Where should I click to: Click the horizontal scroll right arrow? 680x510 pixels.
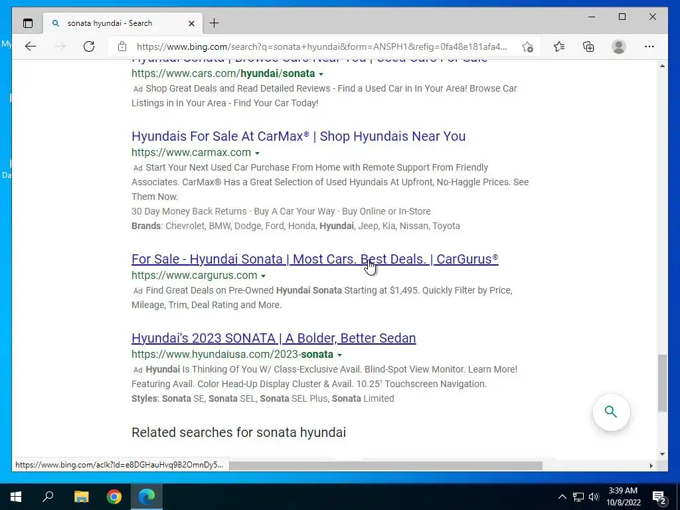[651, 466]
